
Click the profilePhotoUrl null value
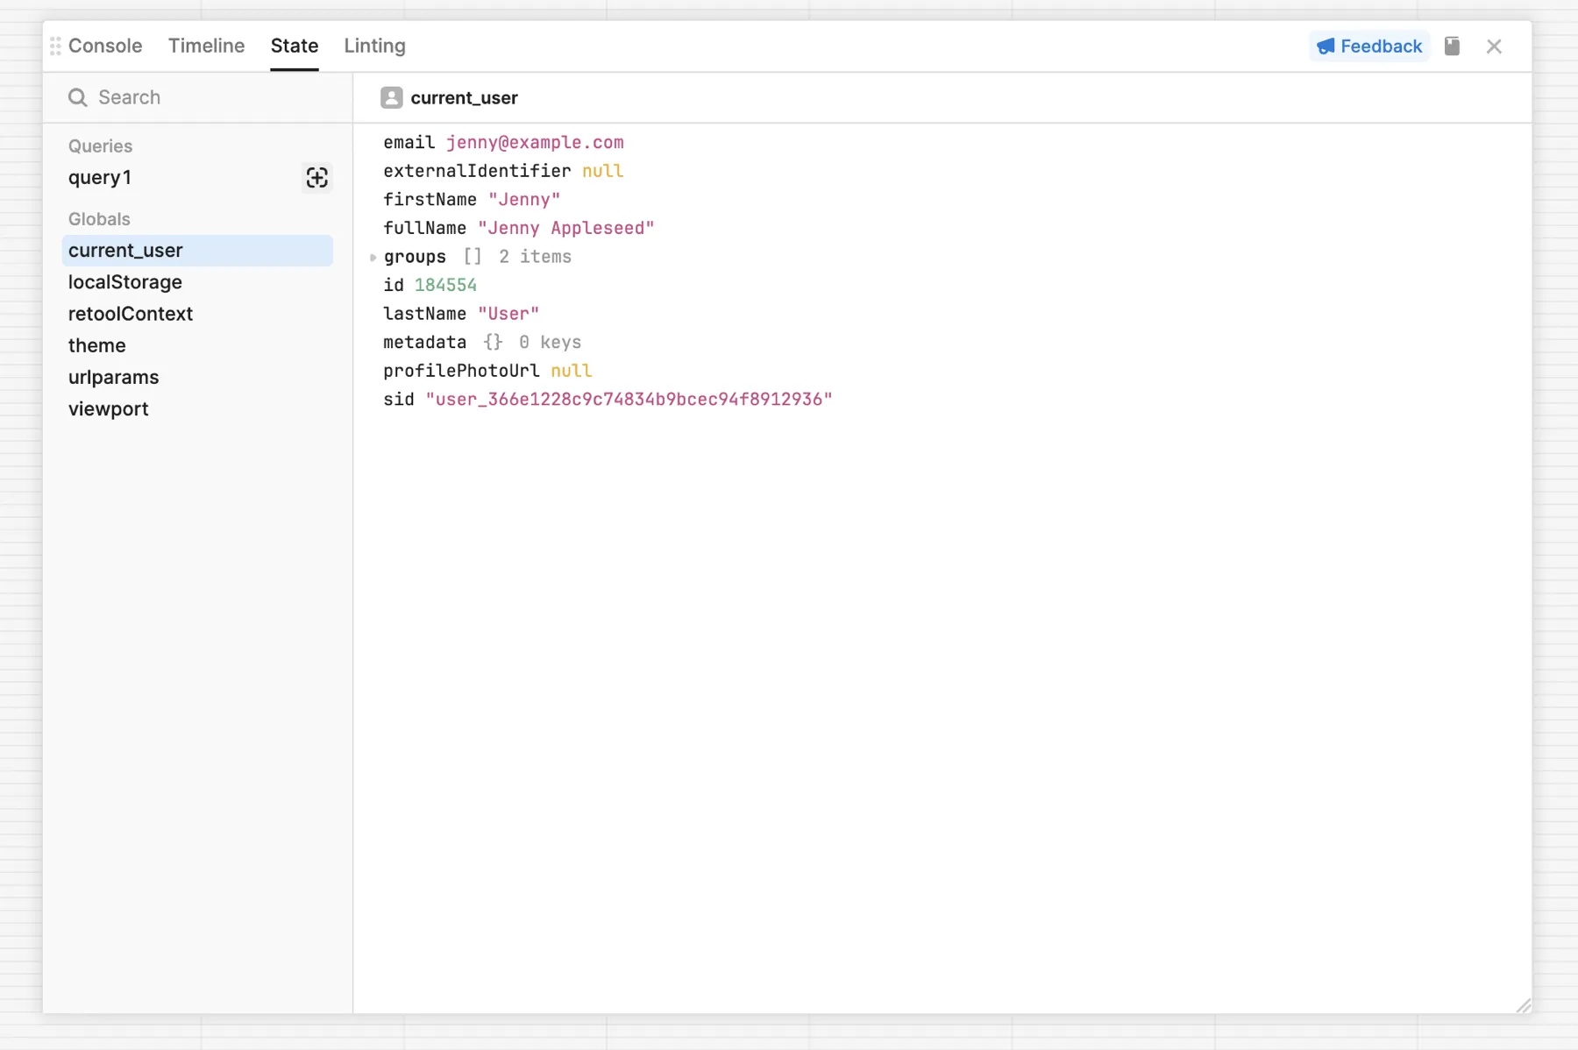571,371
